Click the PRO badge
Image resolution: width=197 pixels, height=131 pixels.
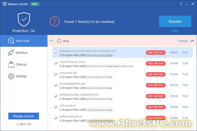coord(34,4)
